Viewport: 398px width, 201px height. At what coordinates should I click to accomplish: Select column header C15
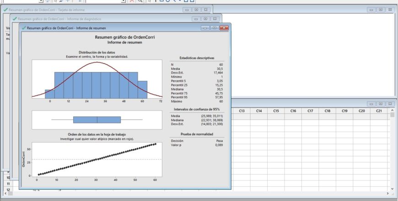(276, 111)
